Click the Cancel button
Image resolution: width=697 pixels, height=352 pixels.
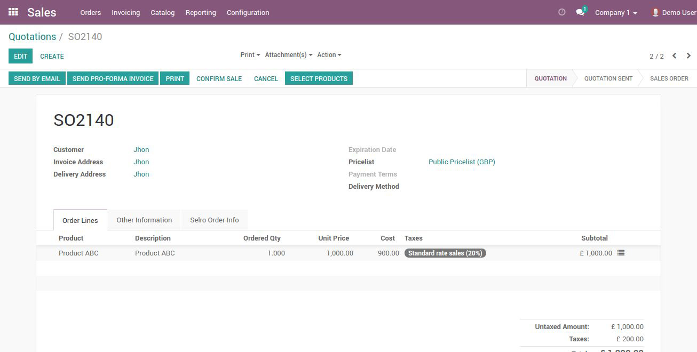click(266, 78)
